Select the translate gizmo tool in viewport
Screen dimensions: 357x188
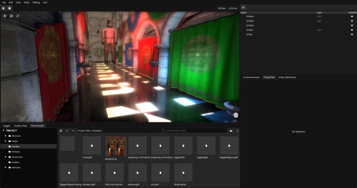click(x=5, y=16)
